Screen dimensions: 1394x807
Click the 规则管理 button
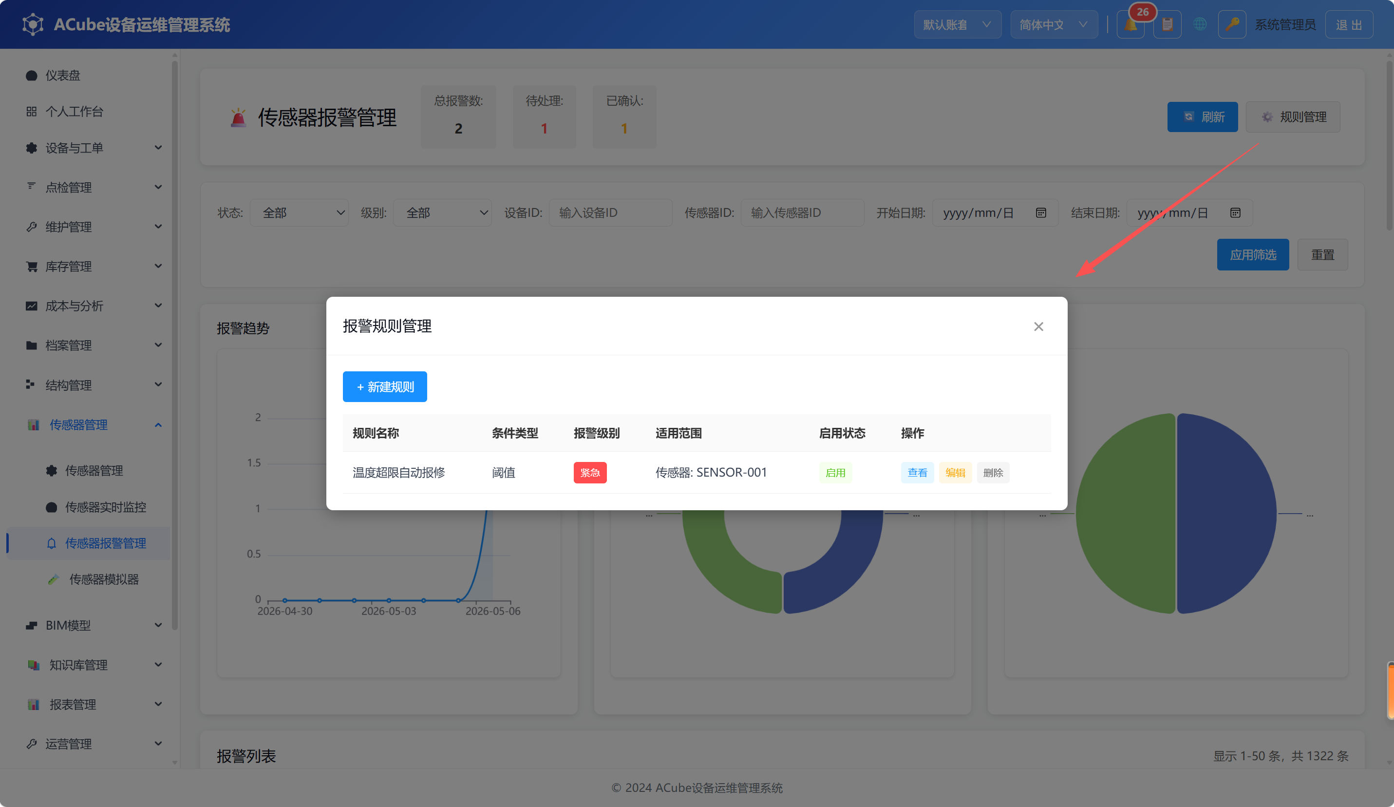tap(1293, 117)
